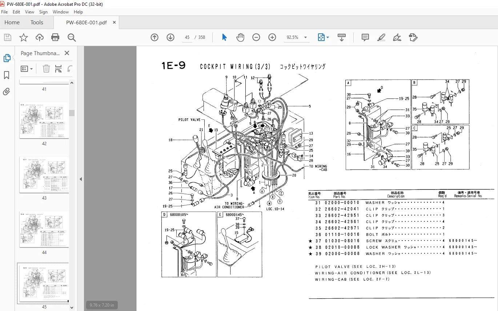Screen dimensions: 498x311
Task: Open the find text magnifier tool
Action: pos(72,37)
